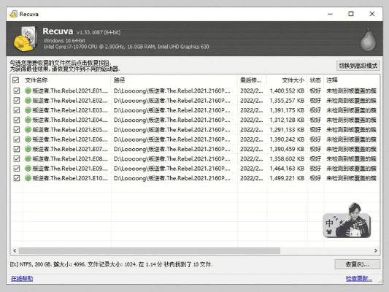
Task: Uncheck the E07 file checkbox
Action: (17, 149)
